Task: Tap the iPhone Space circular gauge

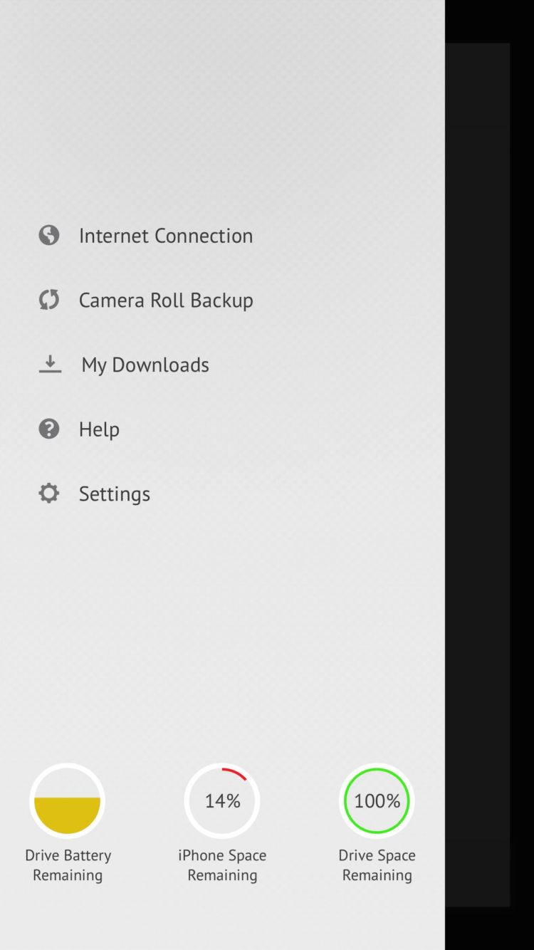Action: point(222,801)
